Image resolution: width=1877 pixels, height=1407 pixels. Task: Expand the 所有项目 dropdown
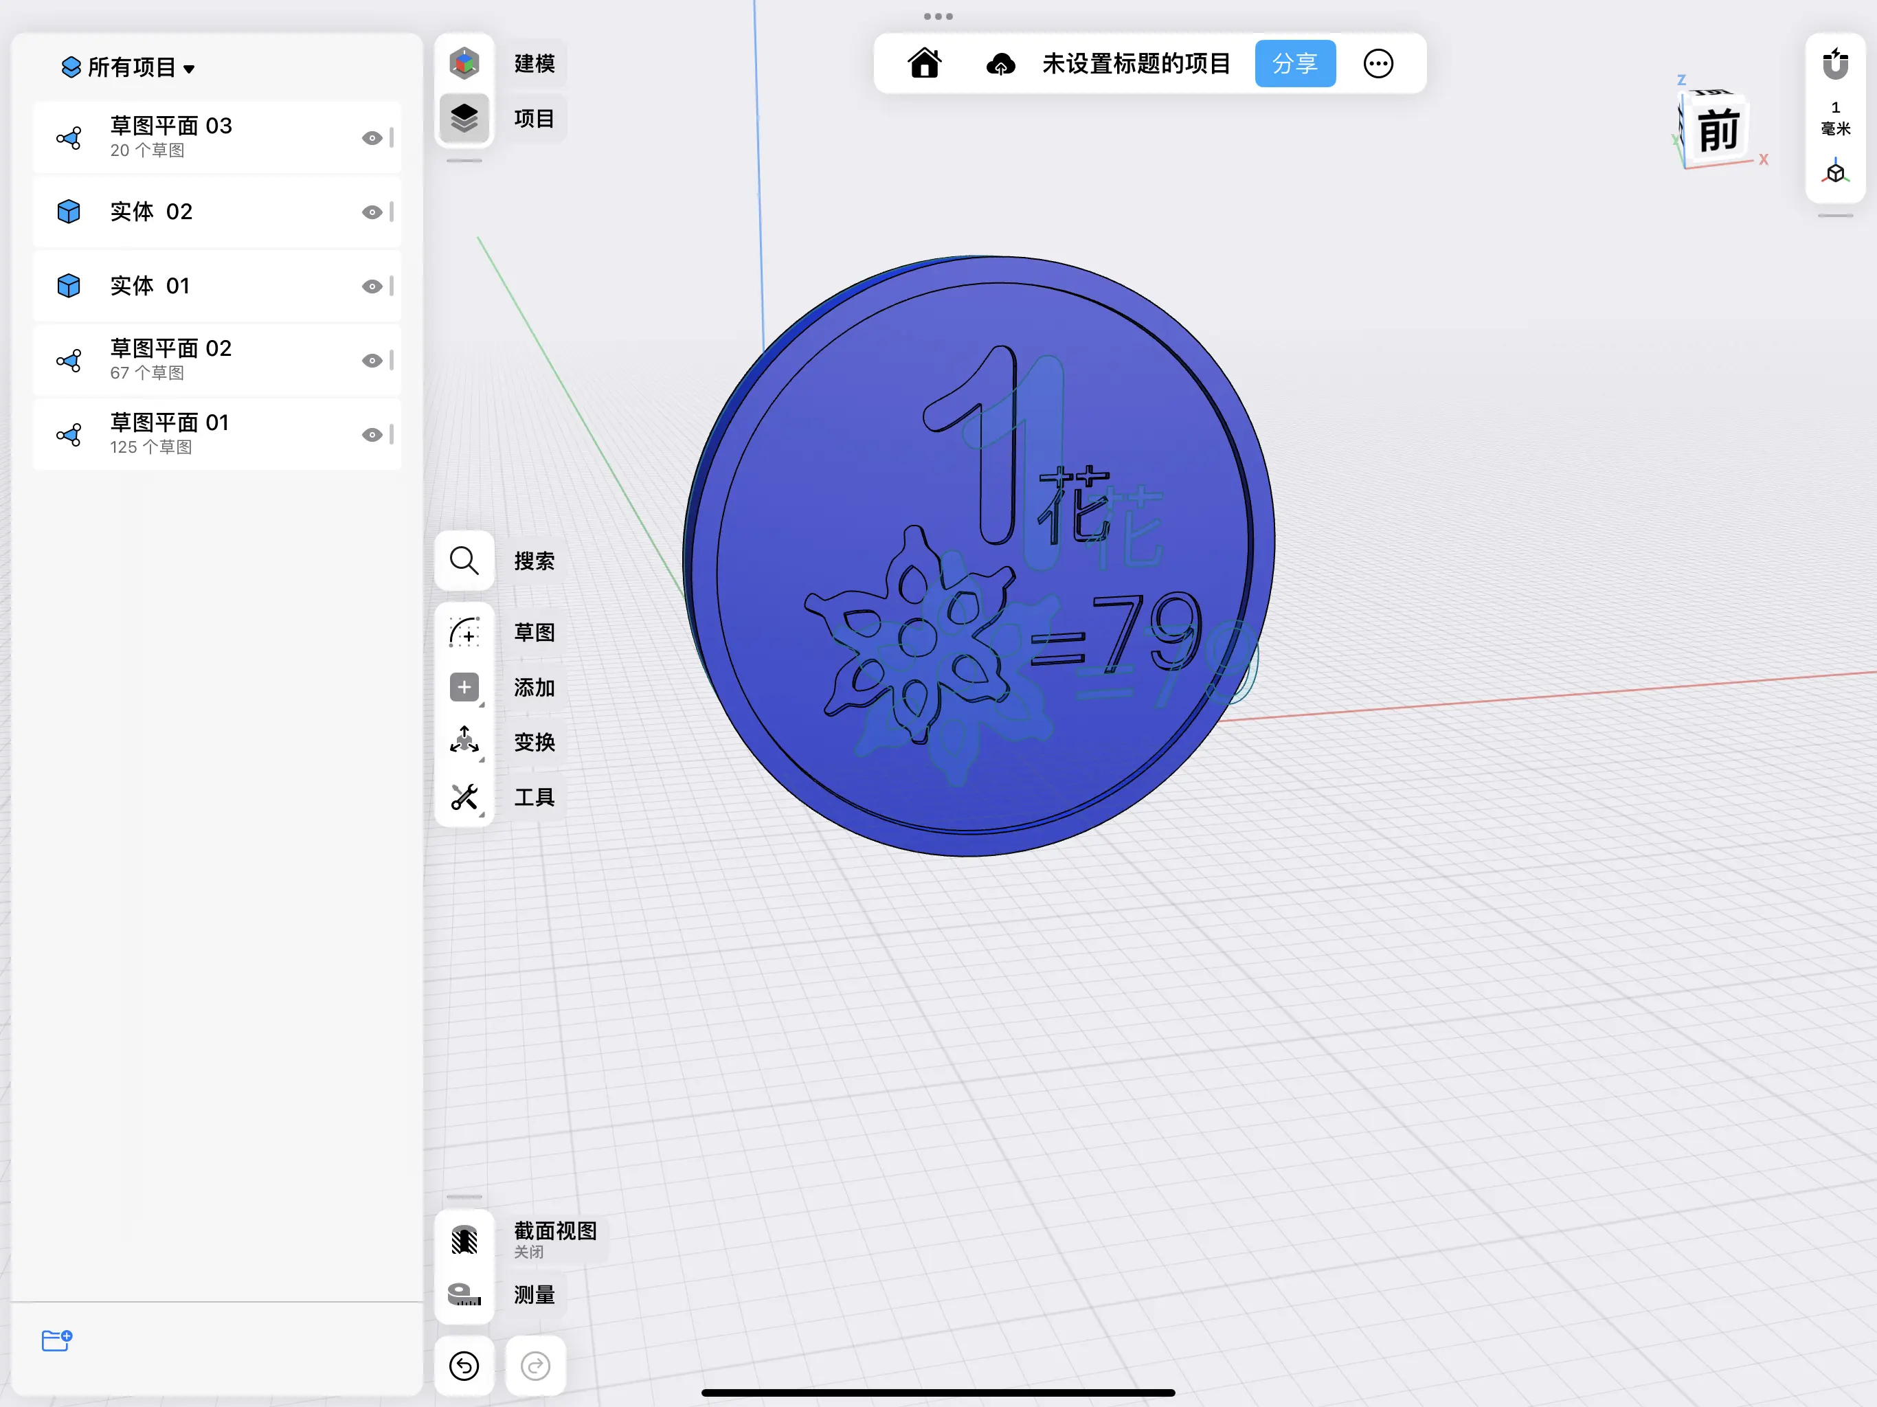click(x=129, y=67)
